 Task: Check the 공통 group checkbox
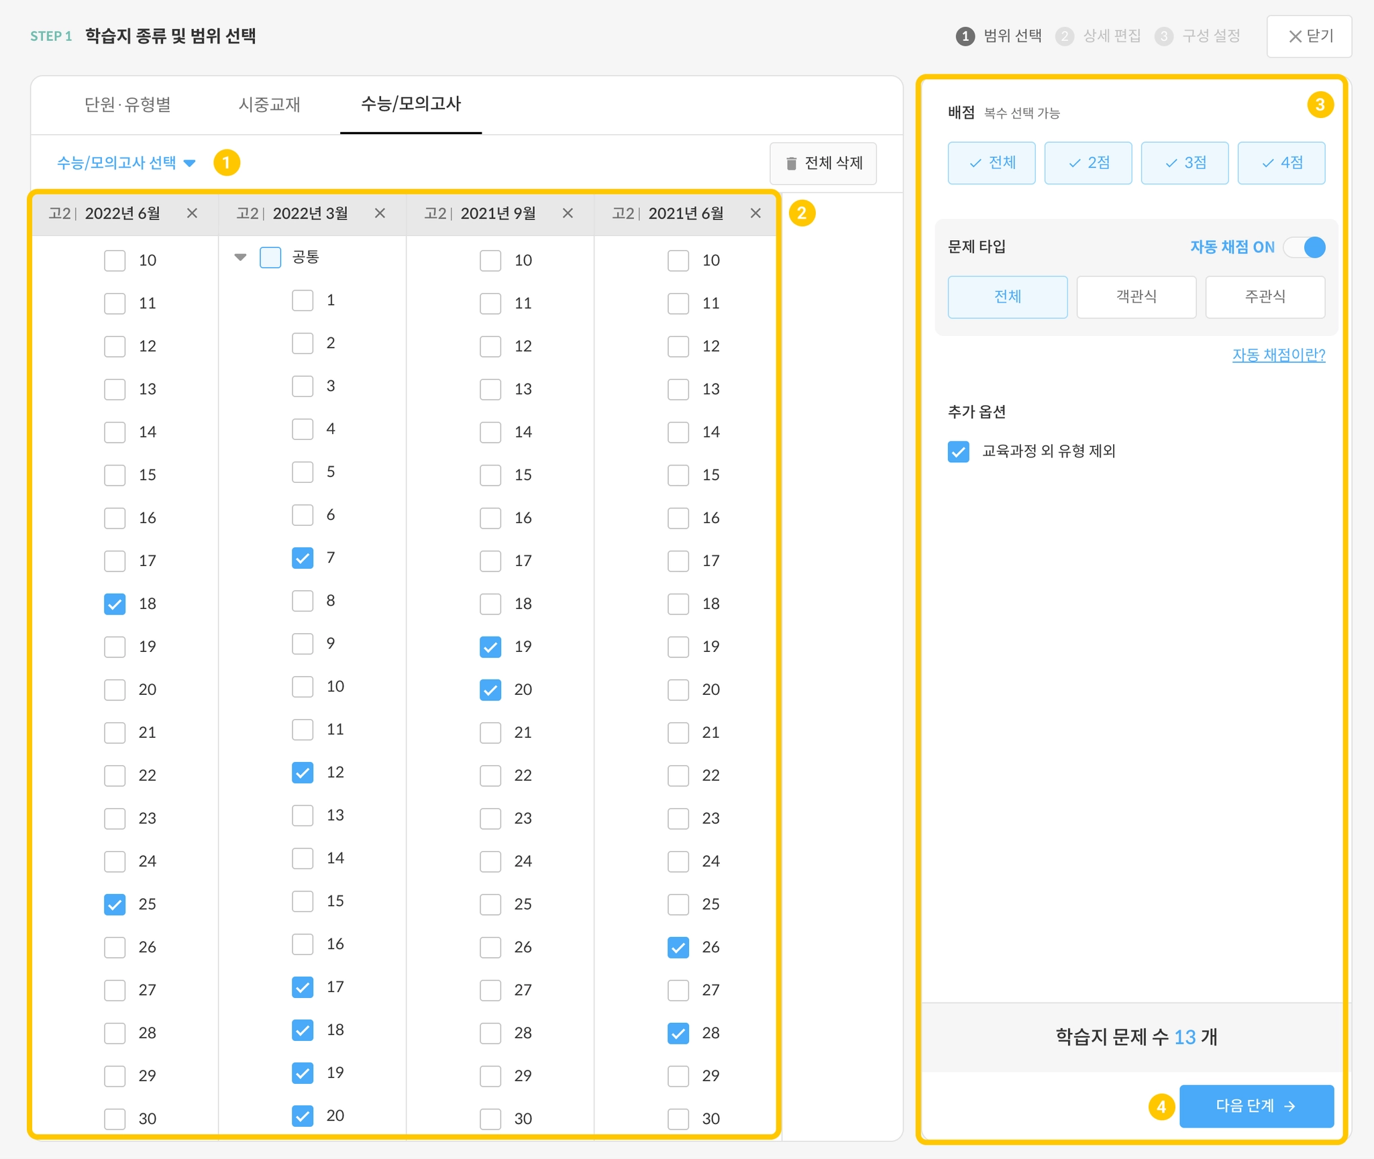pyautogui.click(x=270, y=258)
